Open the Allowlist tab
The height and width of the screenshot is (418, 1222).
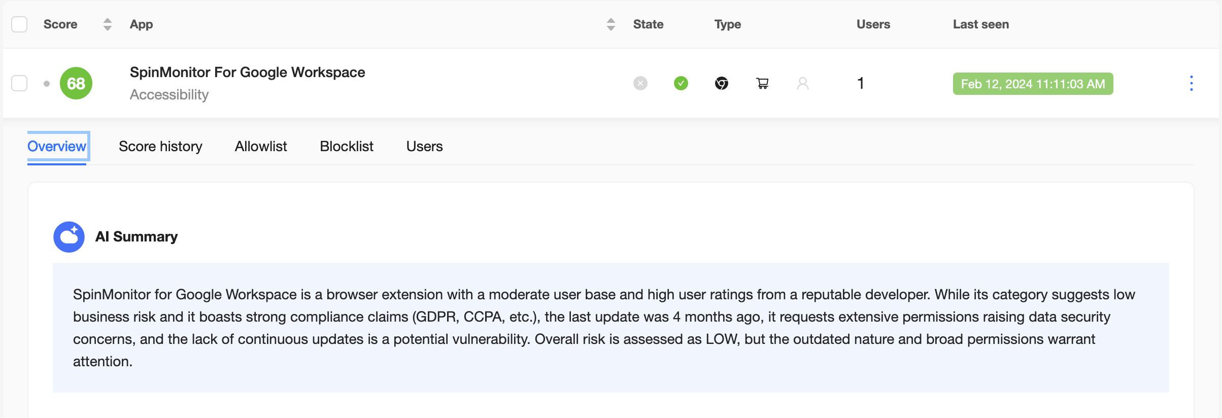point(261,147)
